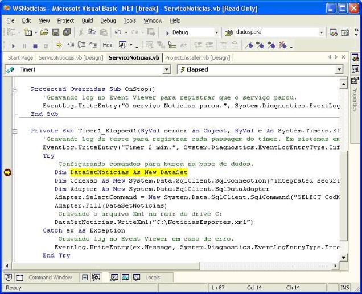Screen dimensions: 362x294
Task: Go to the next bookmark icon
Action: pos(260,45)
